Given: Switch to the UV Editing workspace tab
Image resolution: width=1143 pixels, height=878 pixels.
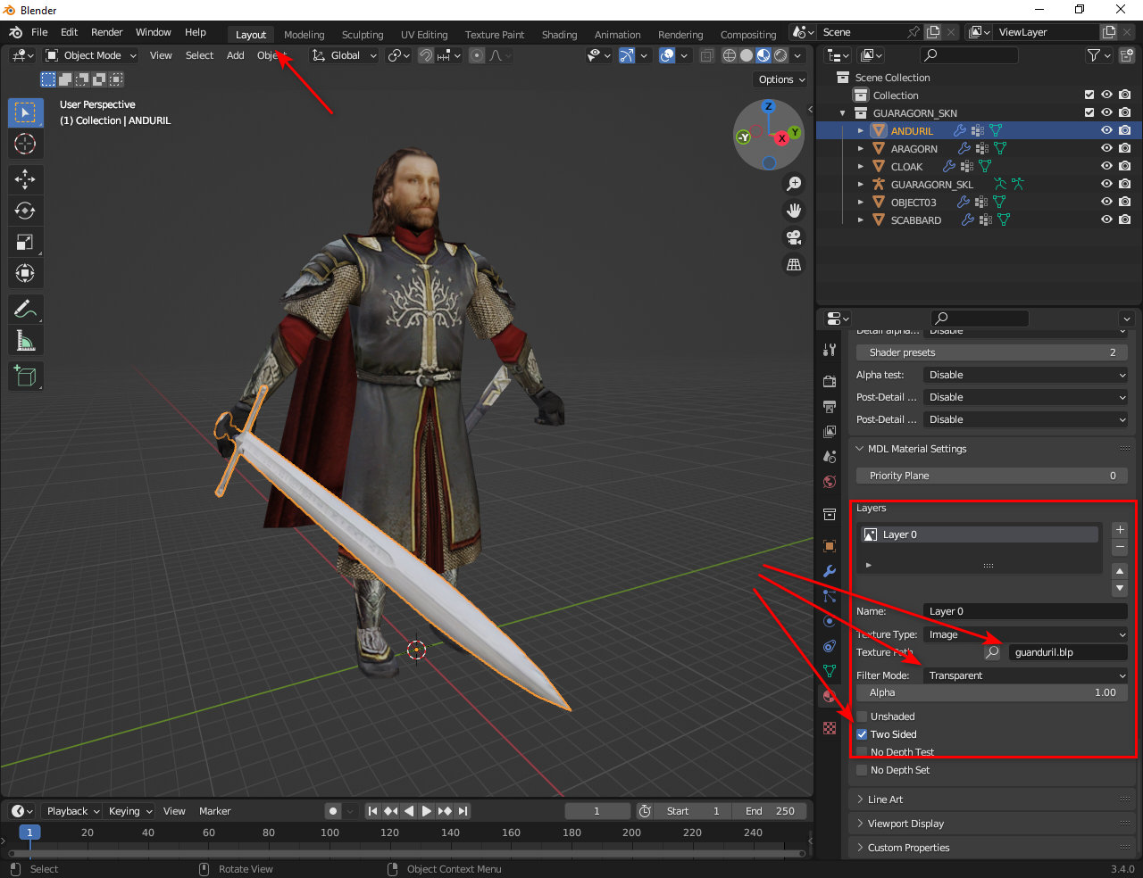Looking at the screenshot, I should (424, 35).
